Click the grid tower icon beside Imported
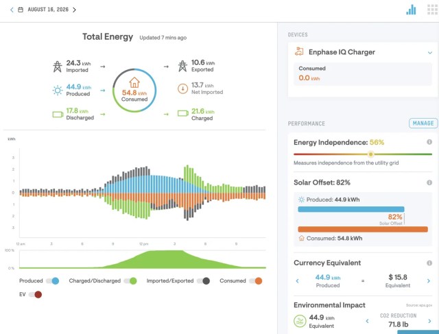 (x=58, y=67)
